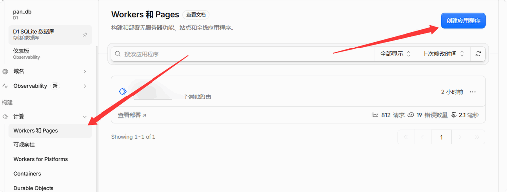The height and width of the screenshot is (192, 507).
Task: Click the 创建应用程序 button
Action: (463, 21)
